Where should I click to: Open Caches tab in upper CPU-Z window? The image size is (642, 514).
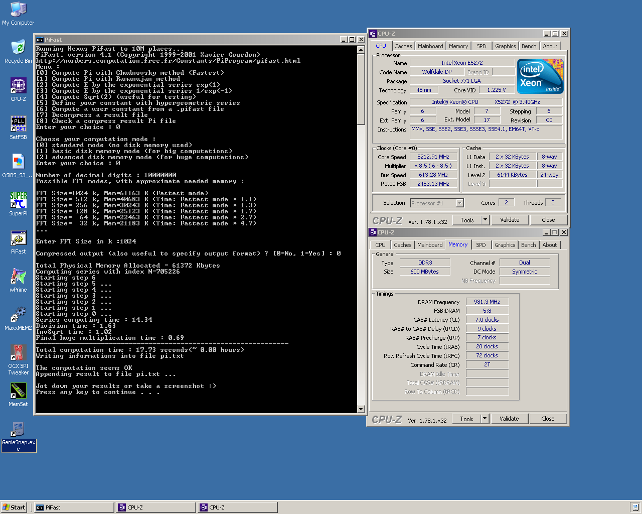point(403,46)
